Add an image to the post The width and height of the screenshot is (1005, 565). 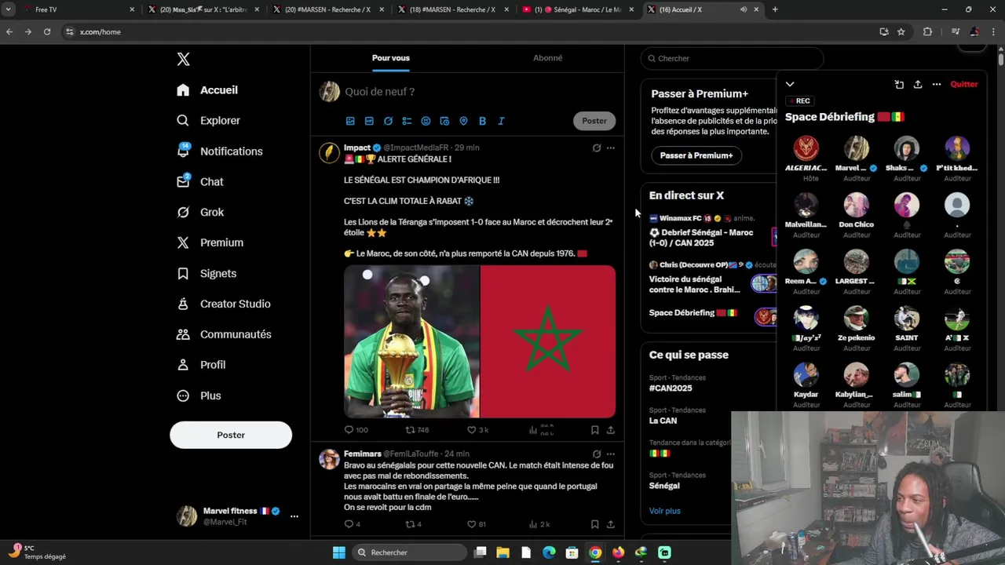(350, 121)
